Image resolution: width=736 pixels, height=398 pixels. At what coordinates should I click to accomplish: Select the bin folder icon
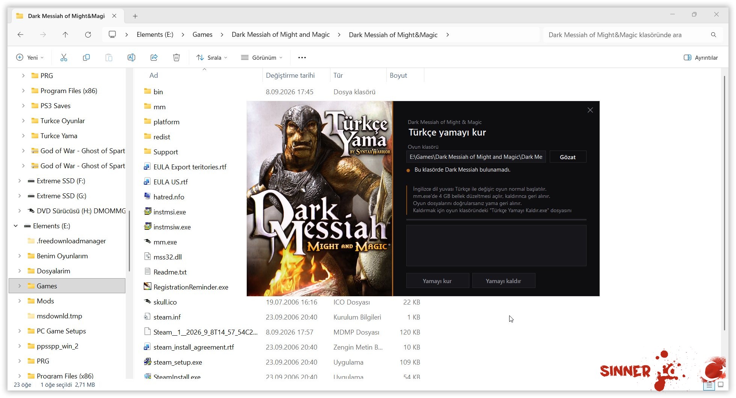(x=148, y=92)
